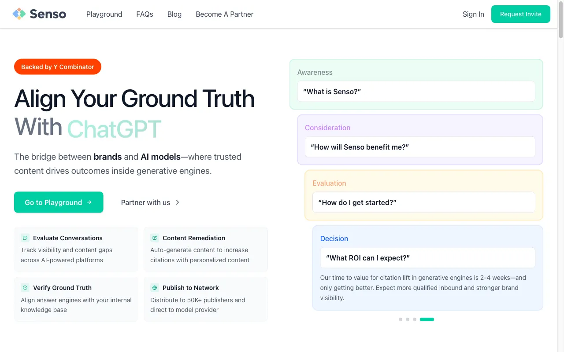Select the first carousel dot
The width and height of the screenshot is (564, 352).
[401, 319]
